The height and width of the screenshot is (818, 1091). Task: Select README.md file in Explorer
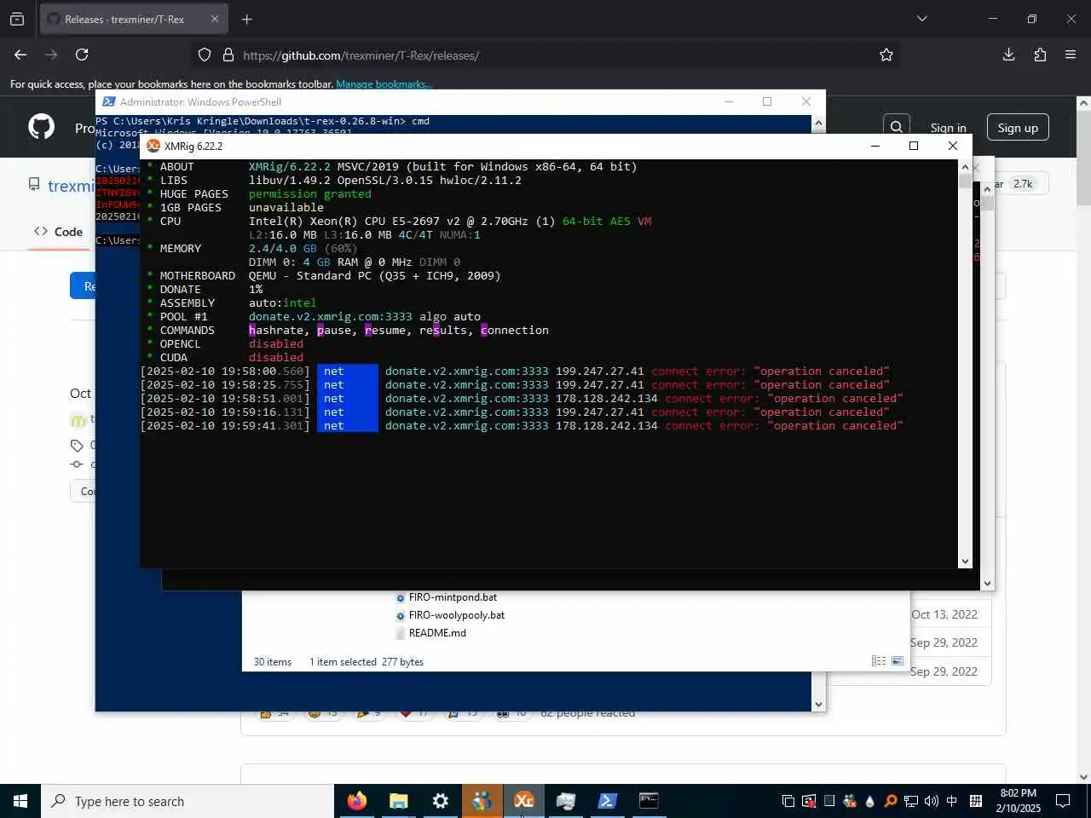(x=437, y=633)
